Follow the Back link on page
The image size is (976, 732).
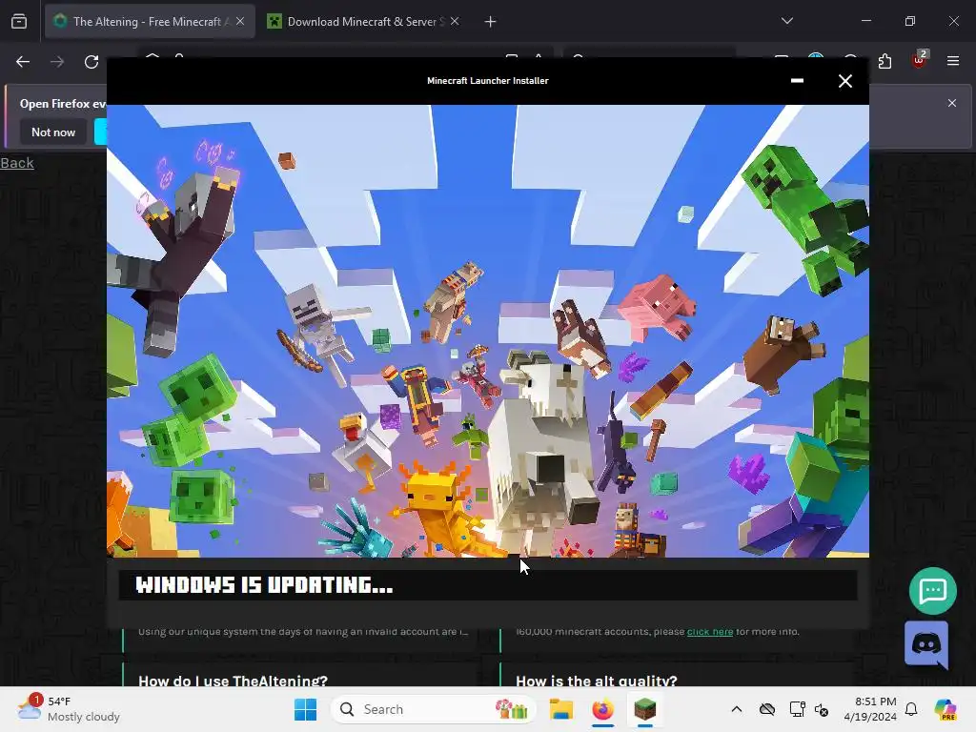17,163
